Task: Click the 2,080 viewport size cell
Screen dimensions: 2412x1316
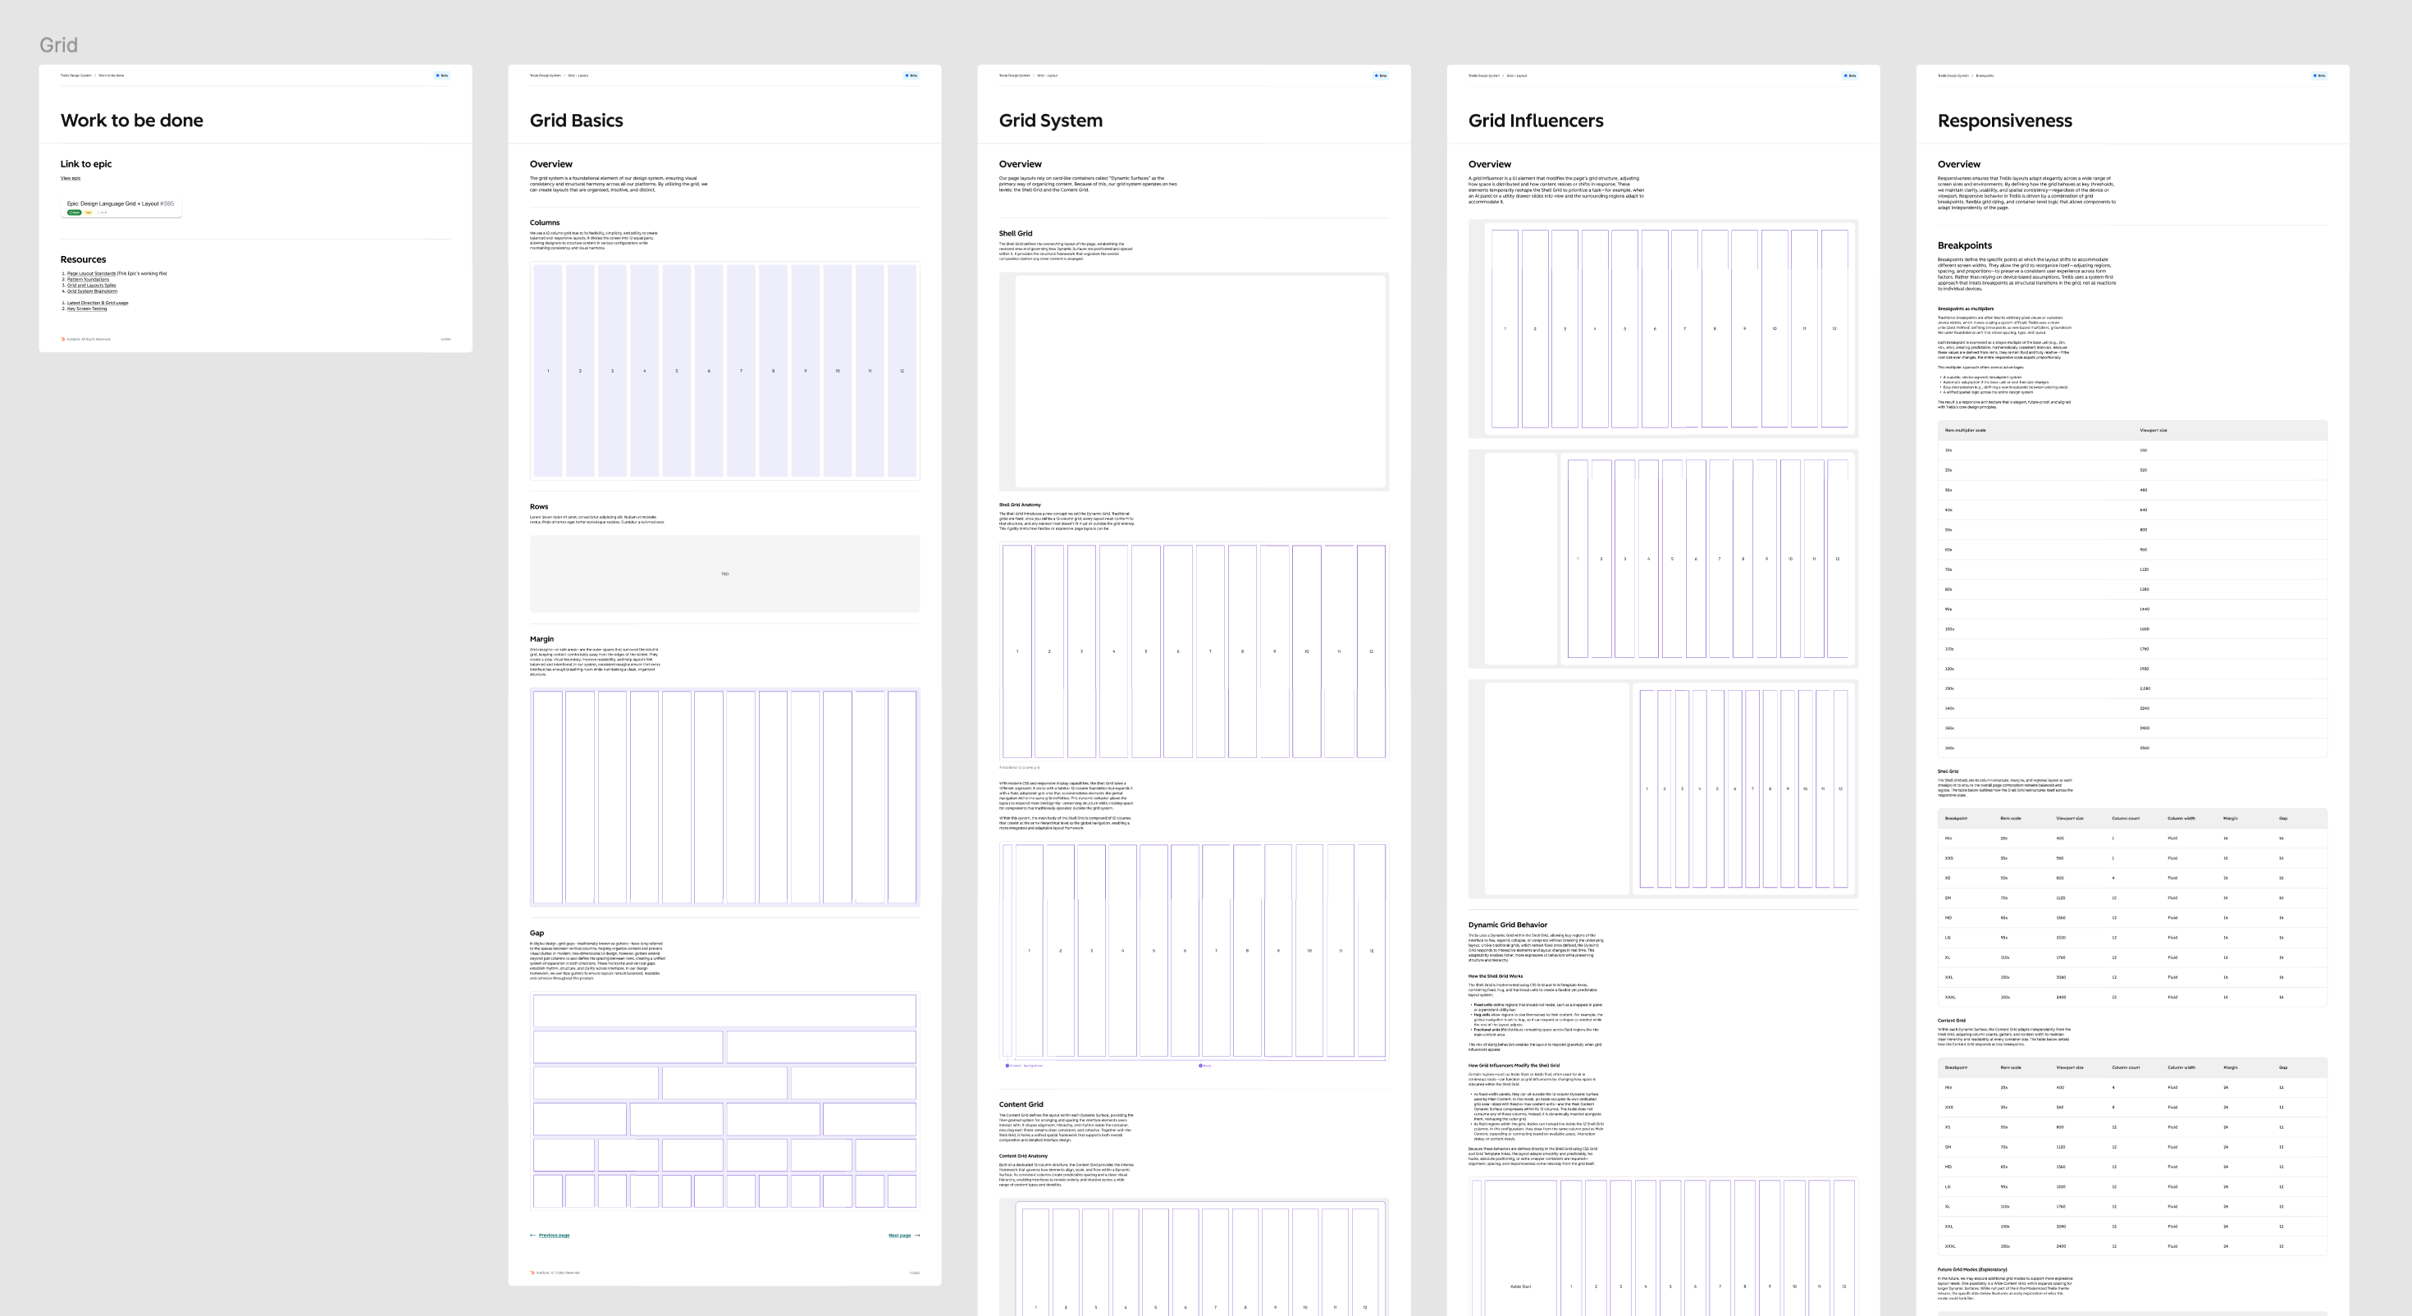Action: pyautogui.click(x=2145, y=688)
